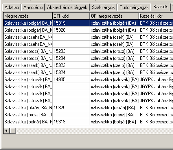Click BTK Bölcsészettu in the highlighted row

coord(156,23)
